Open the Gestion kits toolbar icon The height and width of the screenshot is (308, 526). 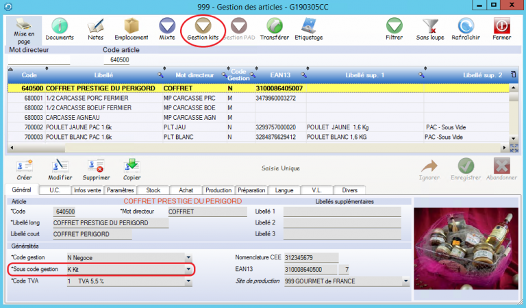pyautogui.click(x=203, y=27)
